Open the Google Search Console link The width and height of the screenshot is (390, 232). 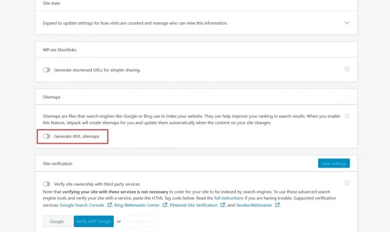pos(82,205)
